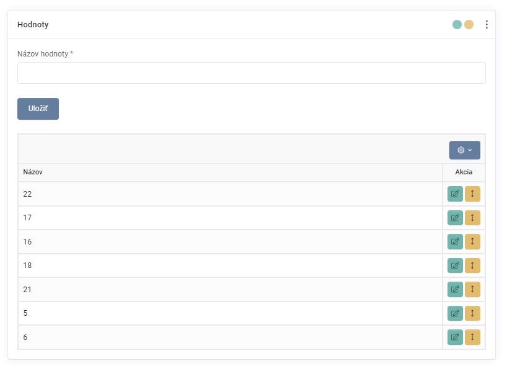The width and height of the screenshot is (507, 371).
Task: Click the reorder icon for row 16
Action: [x=472, y=242]
